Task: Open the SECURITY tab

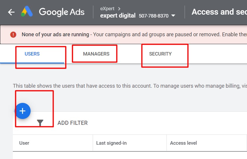Action: coord(160,54)
